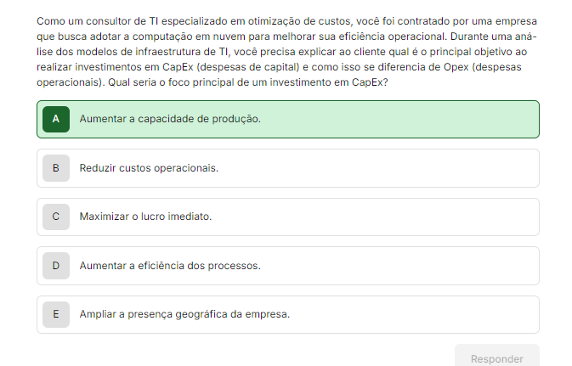Click the letter B badge

(55, 168)
